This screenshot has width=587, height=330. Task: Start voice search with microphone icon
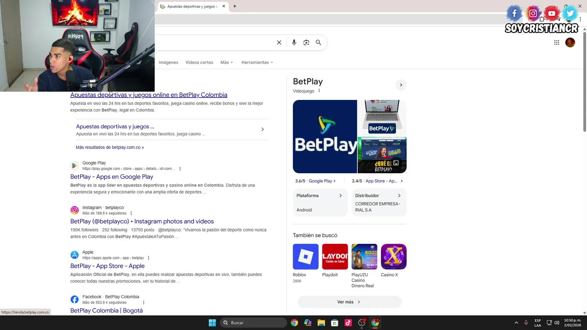(294, 43)
